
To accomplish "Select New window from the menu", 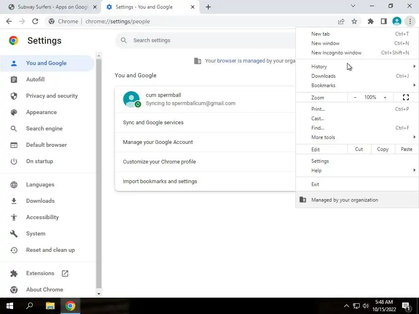I will click(x=357, y=43).
